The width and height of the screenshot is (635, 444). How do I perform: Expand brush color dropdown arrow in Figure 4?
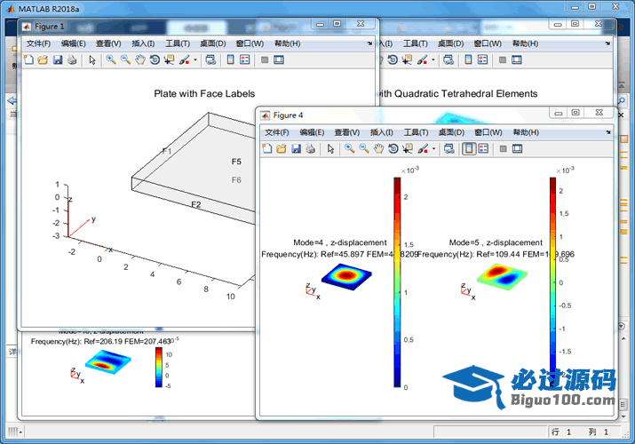(x=433, y=148)
